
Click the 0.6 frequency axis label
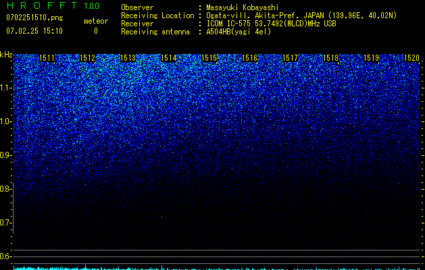(6, 256)
